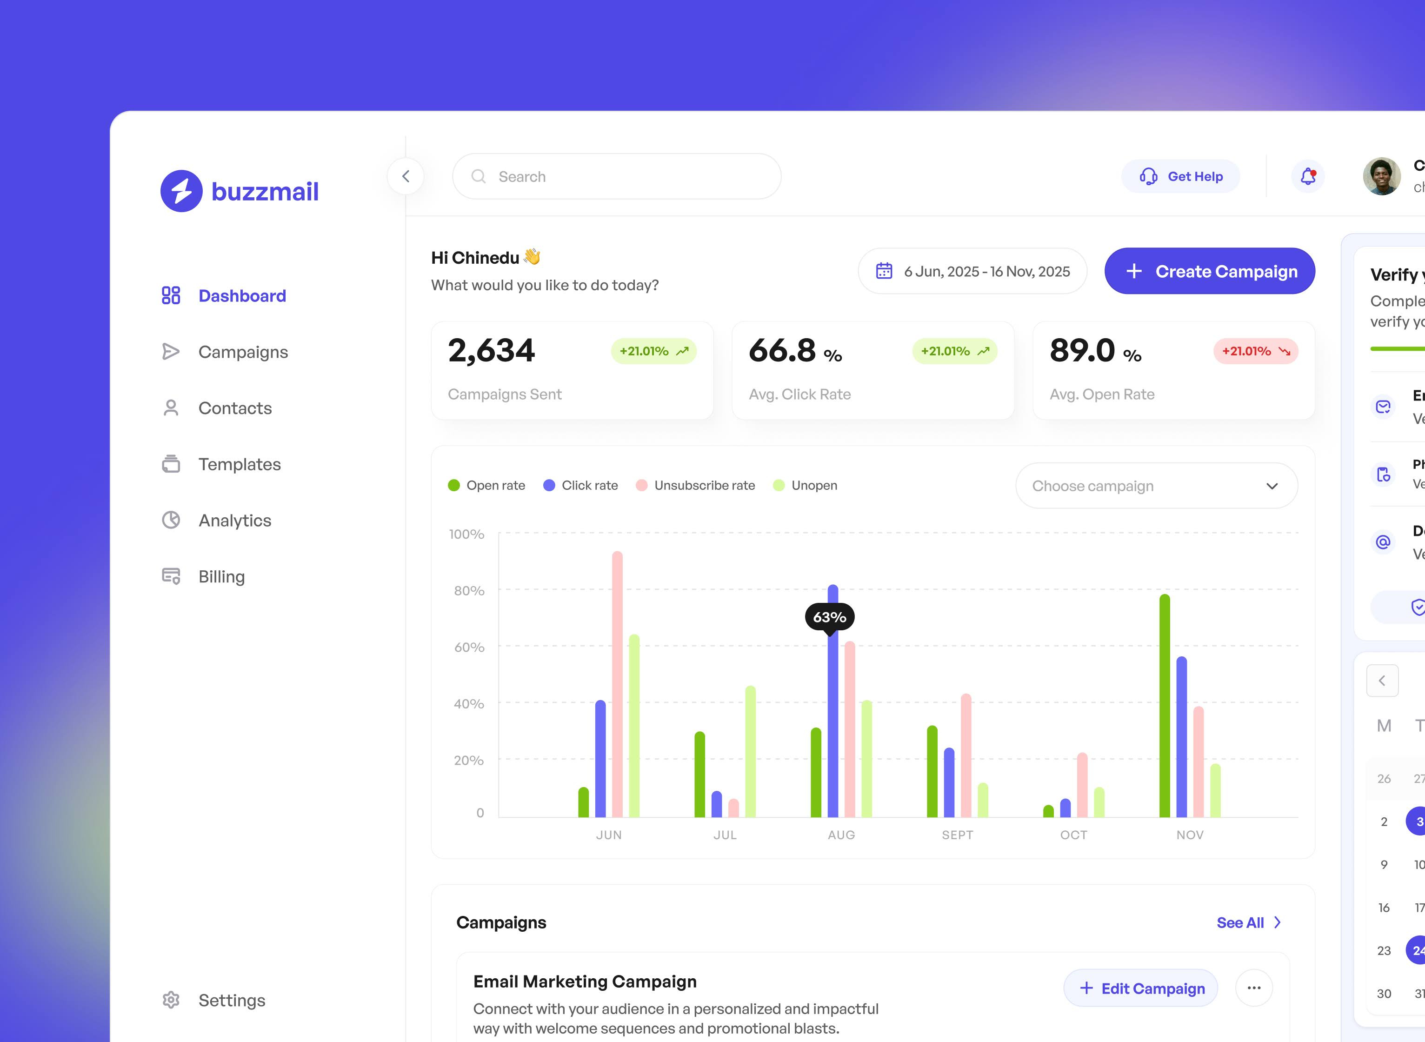Click the search magnifier icon
The image size is (1425, 1042).
[479, 177]
